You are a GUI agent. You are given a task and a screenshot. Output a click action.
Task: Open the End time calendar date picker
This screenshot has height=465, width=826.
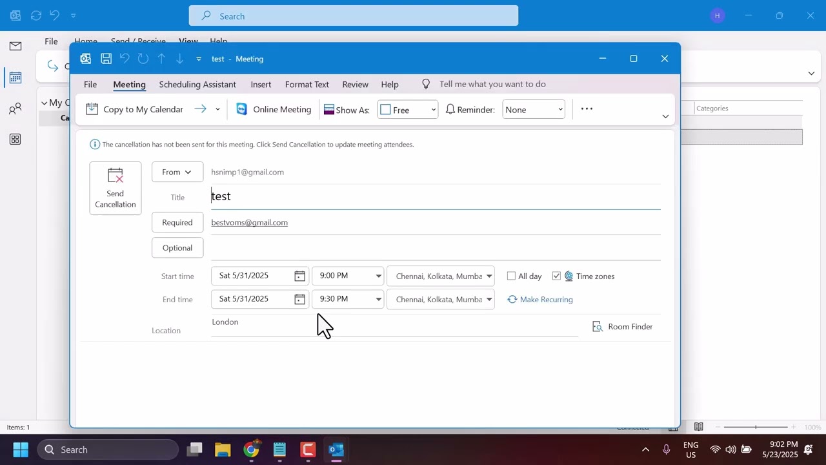point(299,299)
